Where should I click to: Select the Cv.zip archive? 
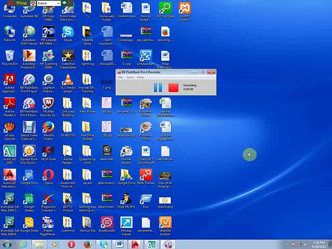coord(127,58)
